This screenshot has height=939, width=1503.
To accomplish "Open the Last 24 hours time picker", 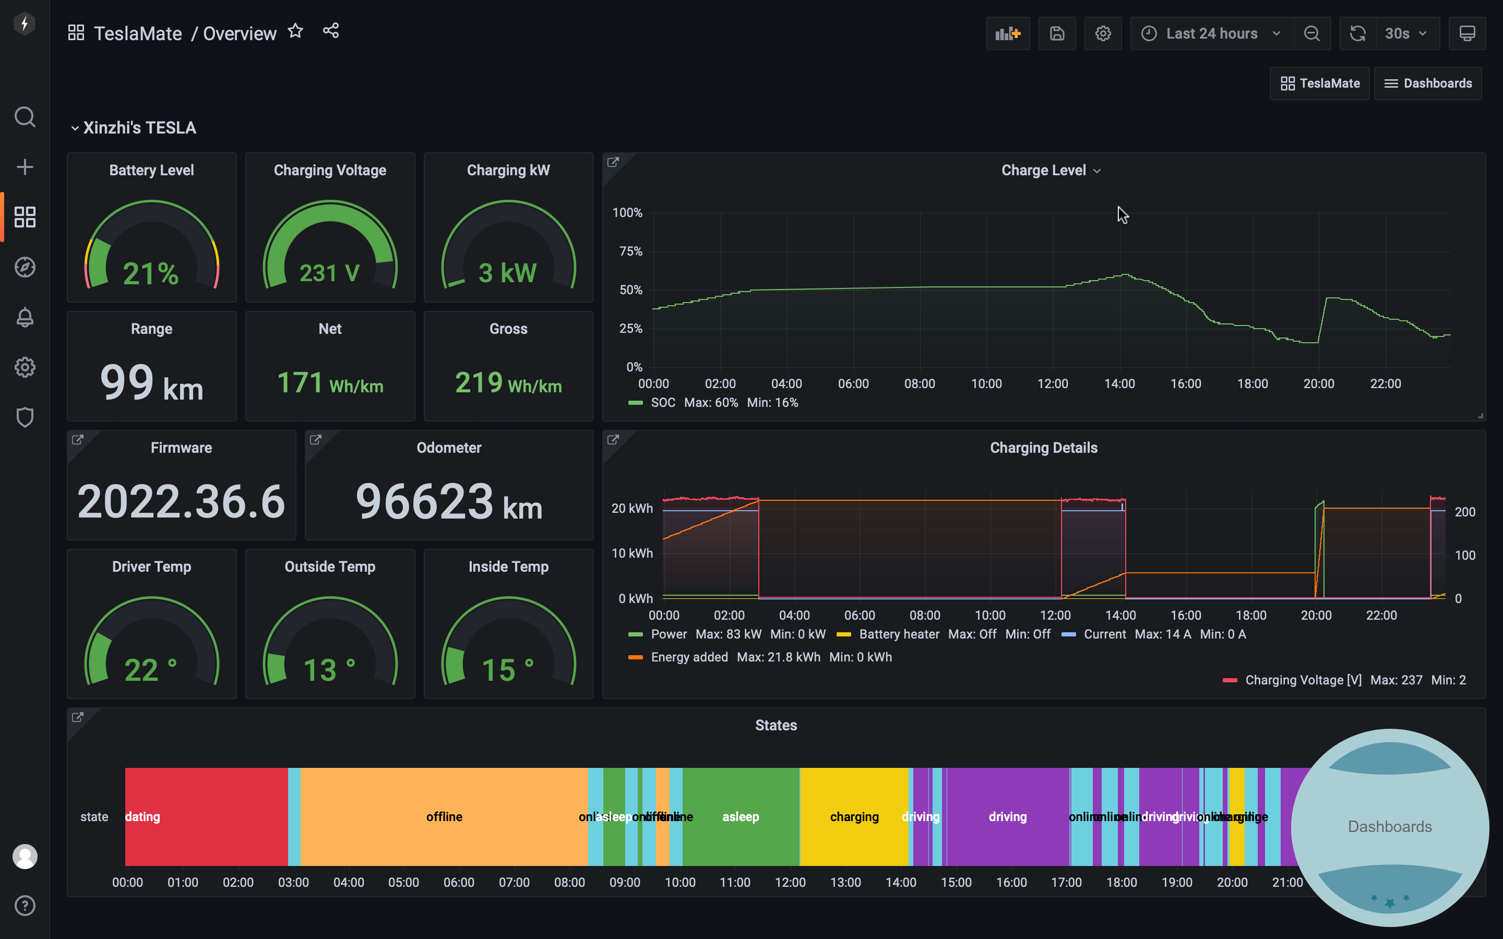I will (x=1211, y=33).
